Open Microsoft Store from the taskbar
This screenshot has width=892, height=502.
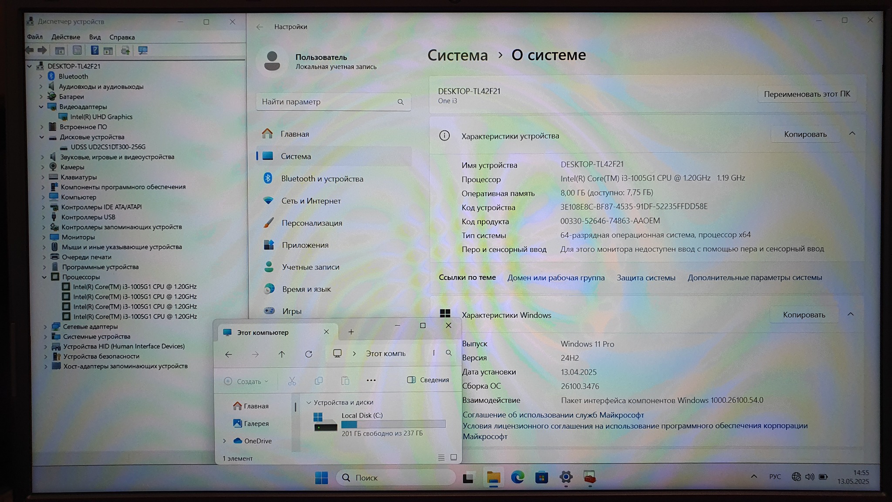point(541,478)
